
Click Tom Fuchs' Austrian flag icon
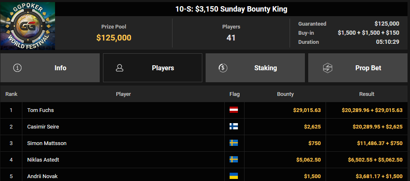234,110
